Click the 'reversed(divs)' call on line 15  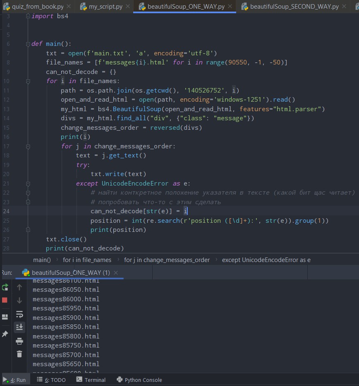[176, 128]
